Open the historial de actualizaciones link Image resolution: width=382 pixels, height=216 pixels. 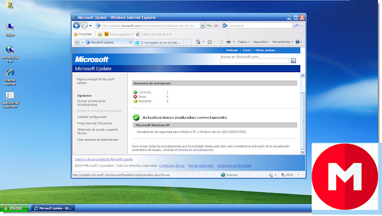195,150
